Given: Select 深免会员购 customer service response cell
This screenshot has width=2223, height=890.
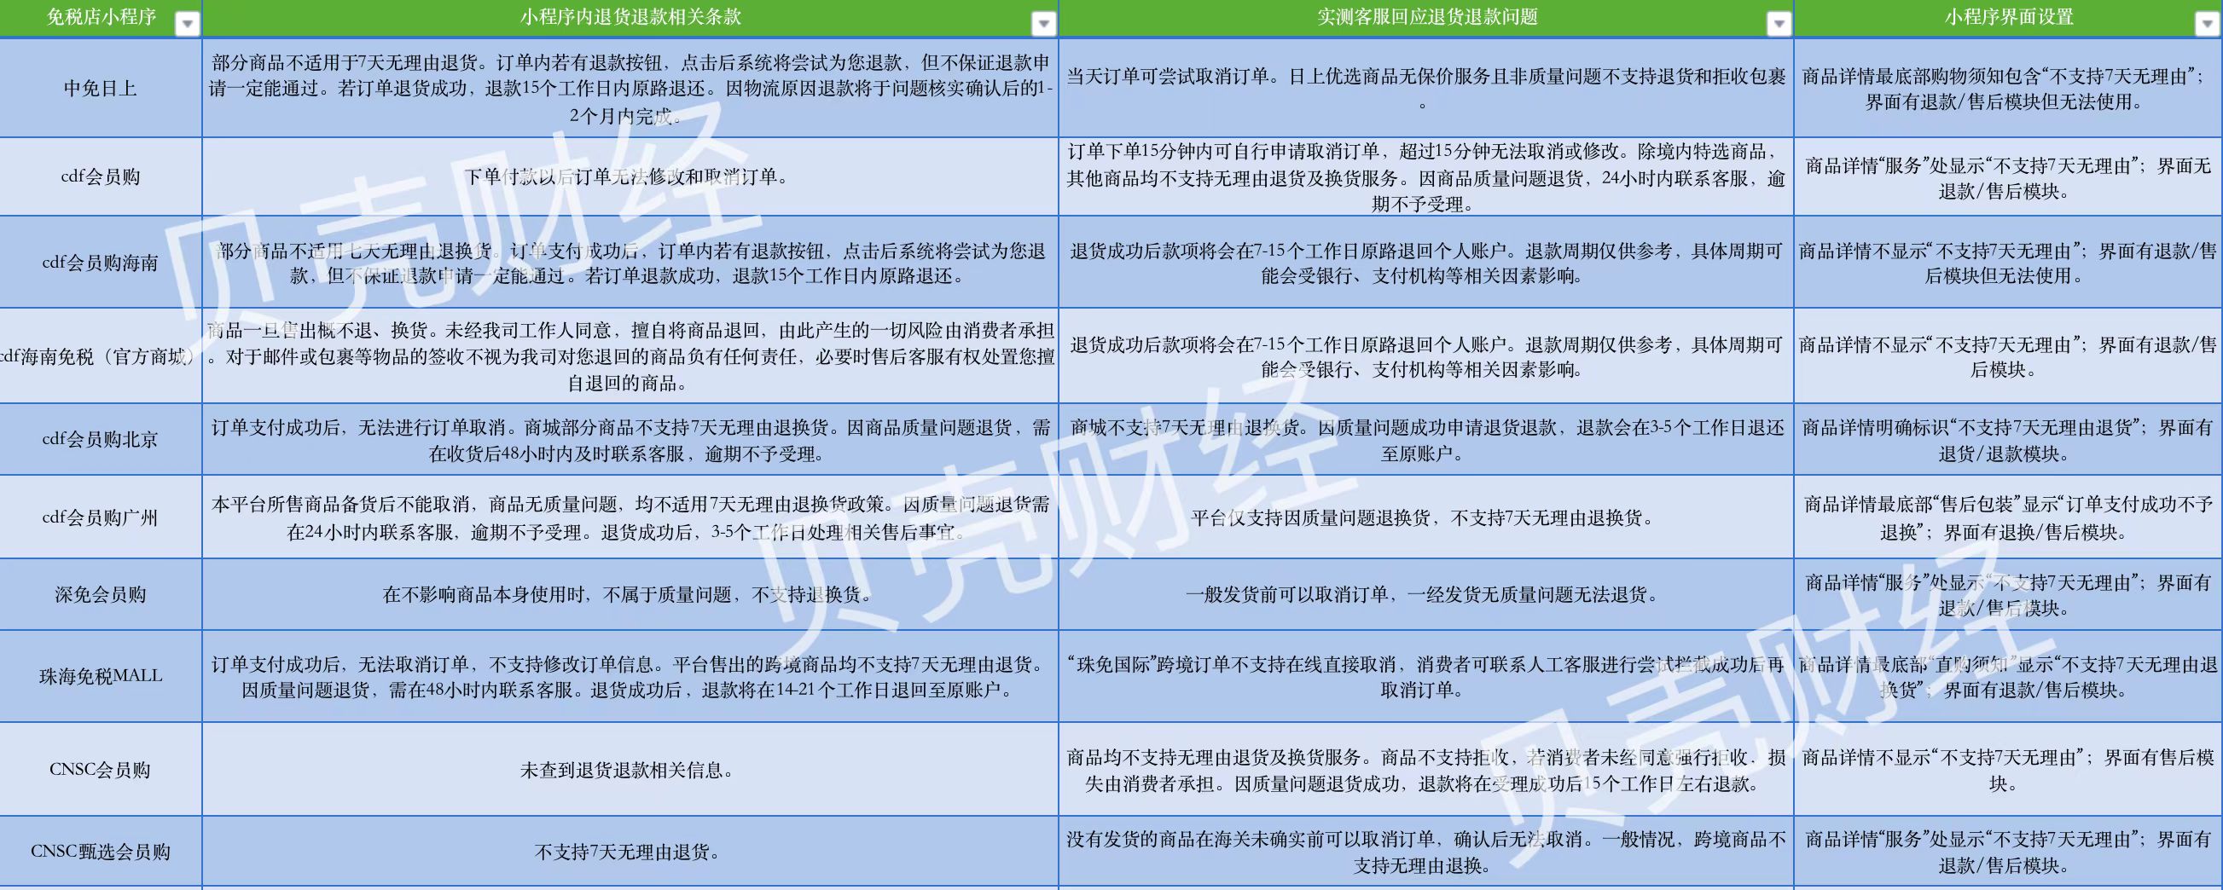Looking at the screenshot, I should tap(1424, 594).
